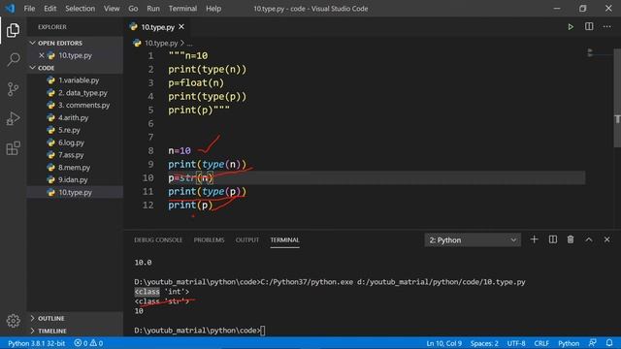
Task: Change indentation via Spaces: 2
Action: point(484,343)
